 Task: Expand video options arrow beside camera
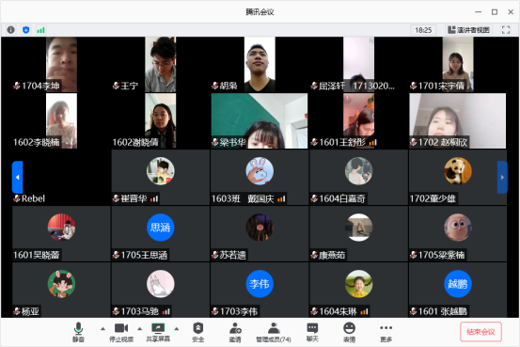(x=139, y=329)
